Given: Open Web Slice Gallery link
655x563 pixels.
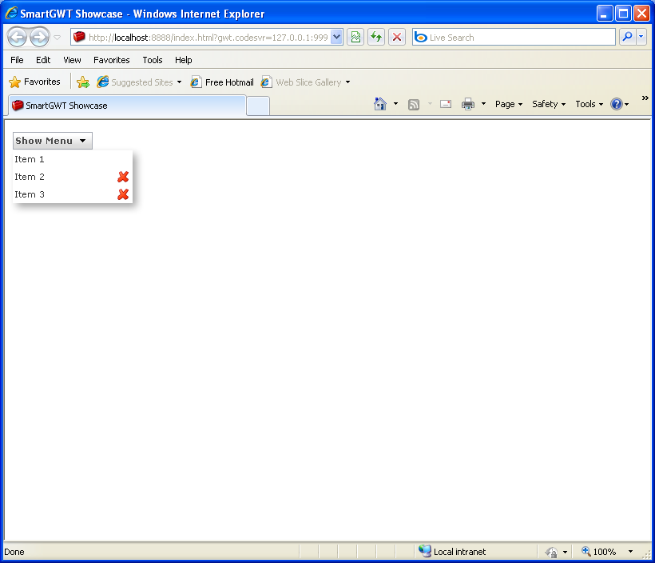Looking at the screenshot, I should coord(301,82).
